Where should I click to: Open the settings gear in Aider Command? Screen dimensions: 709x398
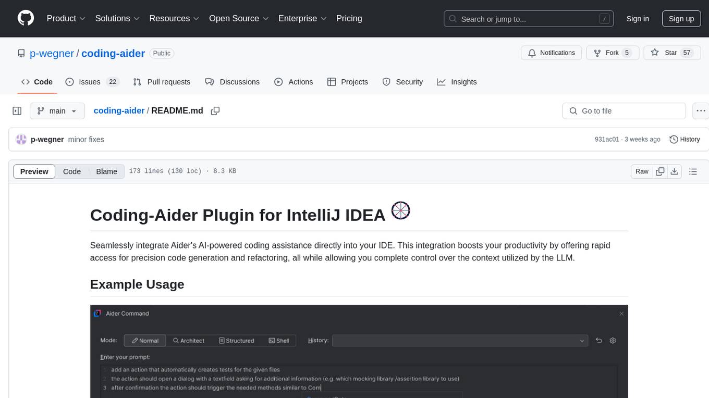tap(613, 341)
